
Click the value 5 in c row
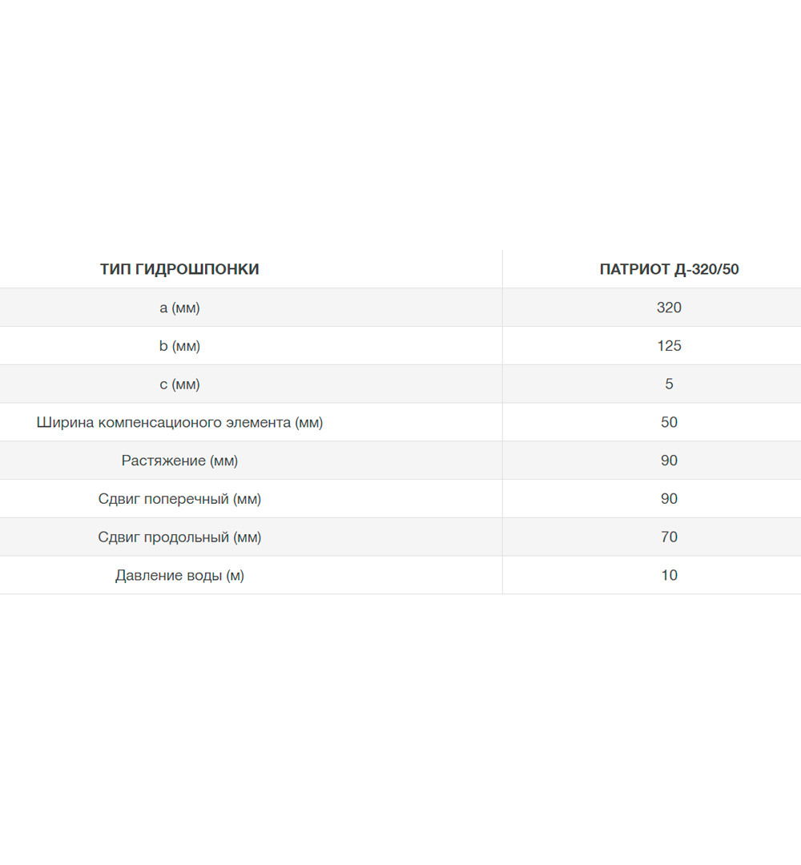[x=669, y=384]
